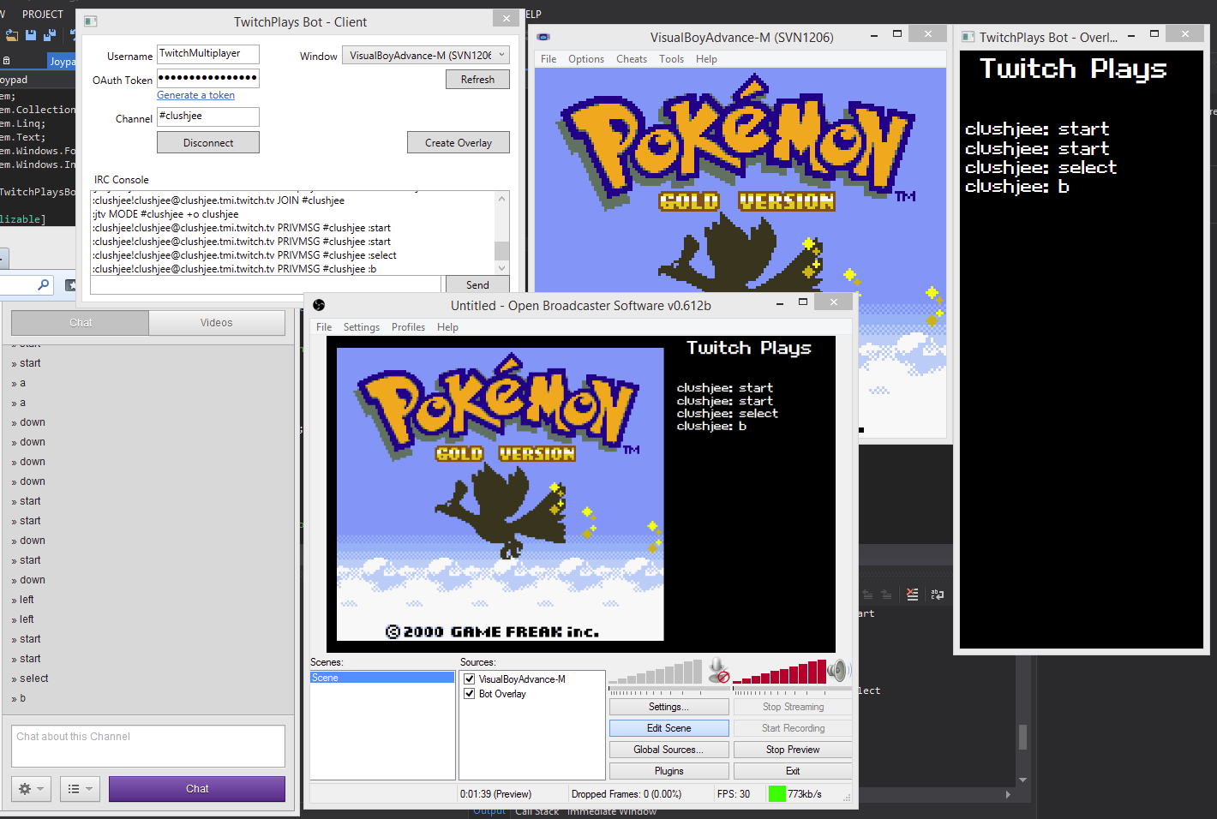Follow the Generate a token link
Image resolution: width=1217 pixels, height=819 pixels.
point(195,95)
